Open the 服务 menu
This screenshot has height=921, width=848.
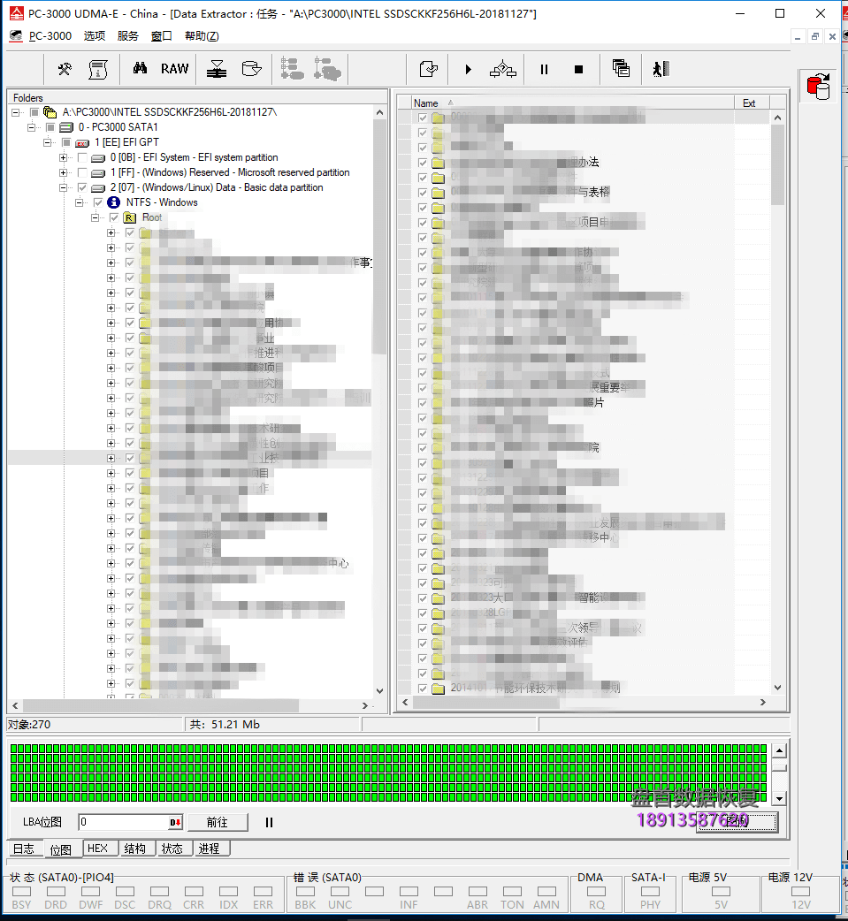click(127, 36)
